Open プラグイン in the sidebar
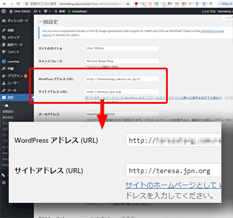Viewport: 233px width, 218px height. point(15,76)
